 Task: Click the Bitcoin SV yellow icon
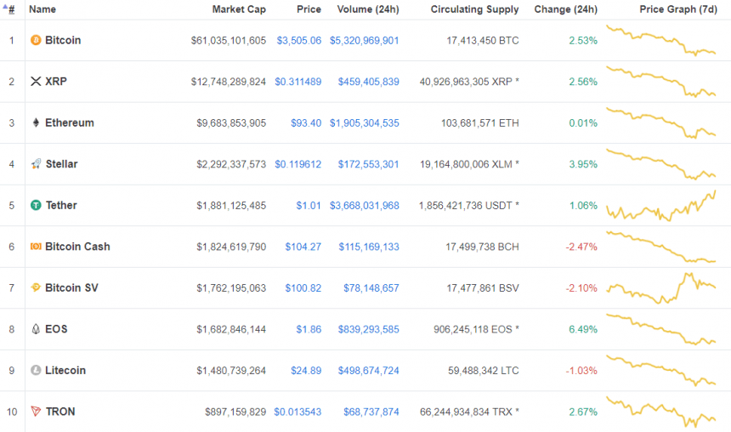(x=36, y=287)
